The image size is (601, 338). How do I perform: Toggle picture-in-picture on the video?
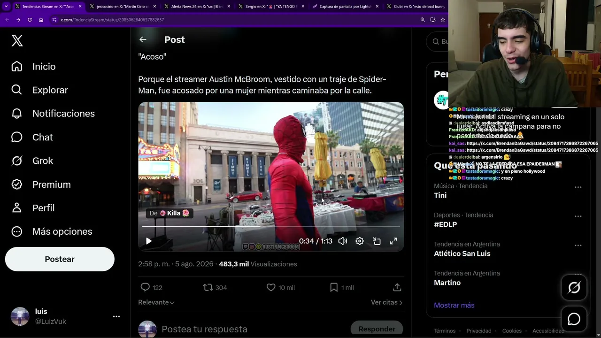pos(377,241)
